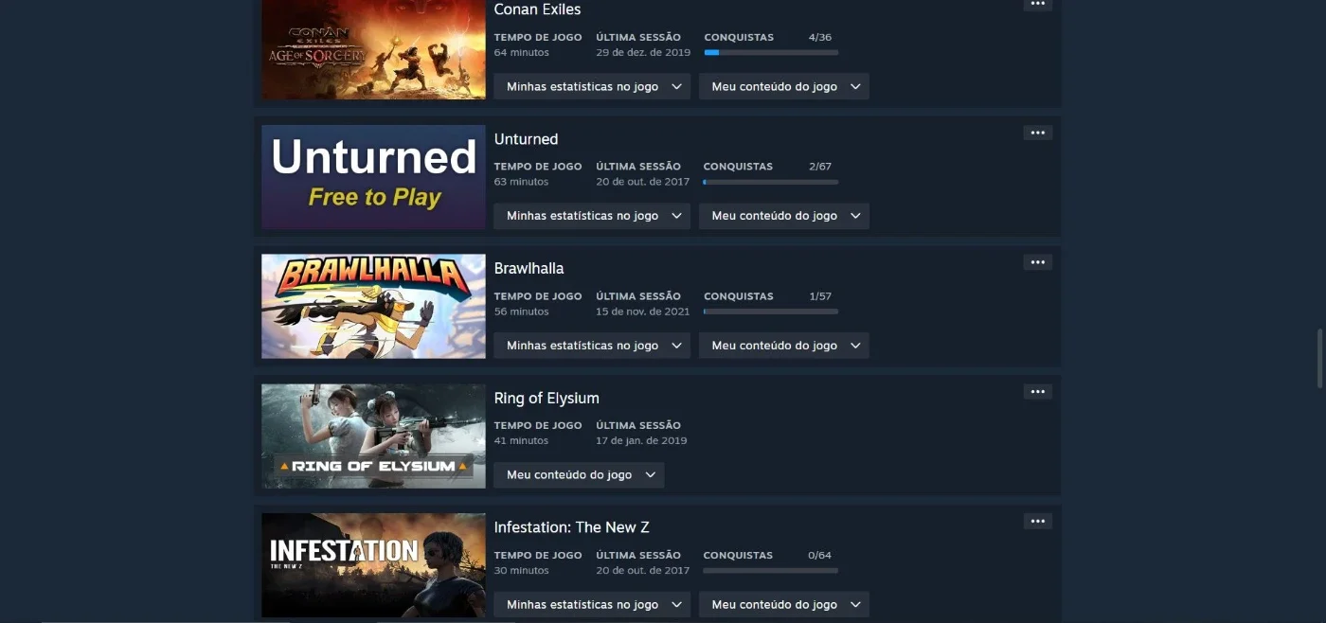
Task: Expand Brawlhalla 'Meu conteúdo do jogo' dropdown
Action: pos(784,346)
